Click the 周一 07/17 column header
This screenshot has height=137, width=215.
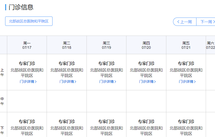click(x=27, y=45)
